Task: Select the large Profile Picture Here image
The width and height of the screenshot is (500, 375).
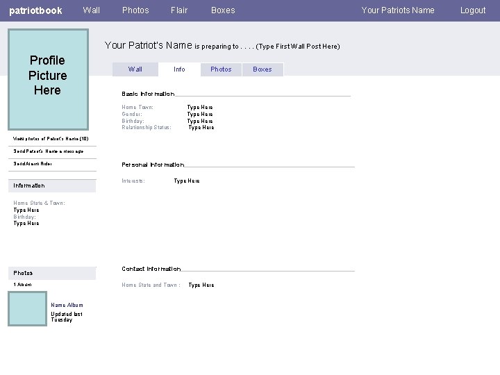Action: tap(48, 79)
